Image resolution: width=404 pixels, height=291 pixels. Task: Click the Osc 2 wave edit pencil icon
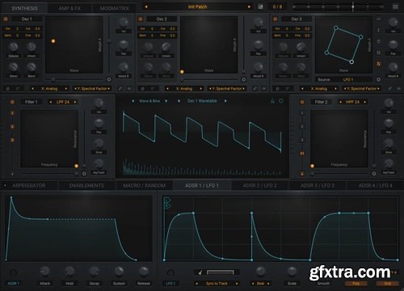coord(255,88)
